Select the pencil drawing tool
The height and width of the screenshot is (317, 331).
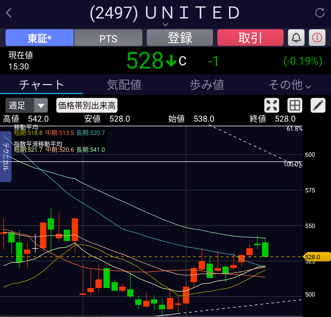tap(318, 105)
